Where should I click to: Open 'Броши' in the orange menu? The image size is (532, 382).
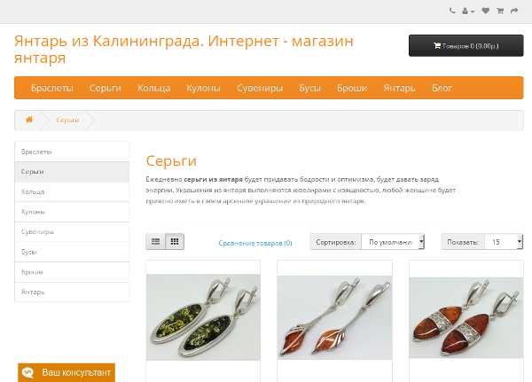click(352, 88)
